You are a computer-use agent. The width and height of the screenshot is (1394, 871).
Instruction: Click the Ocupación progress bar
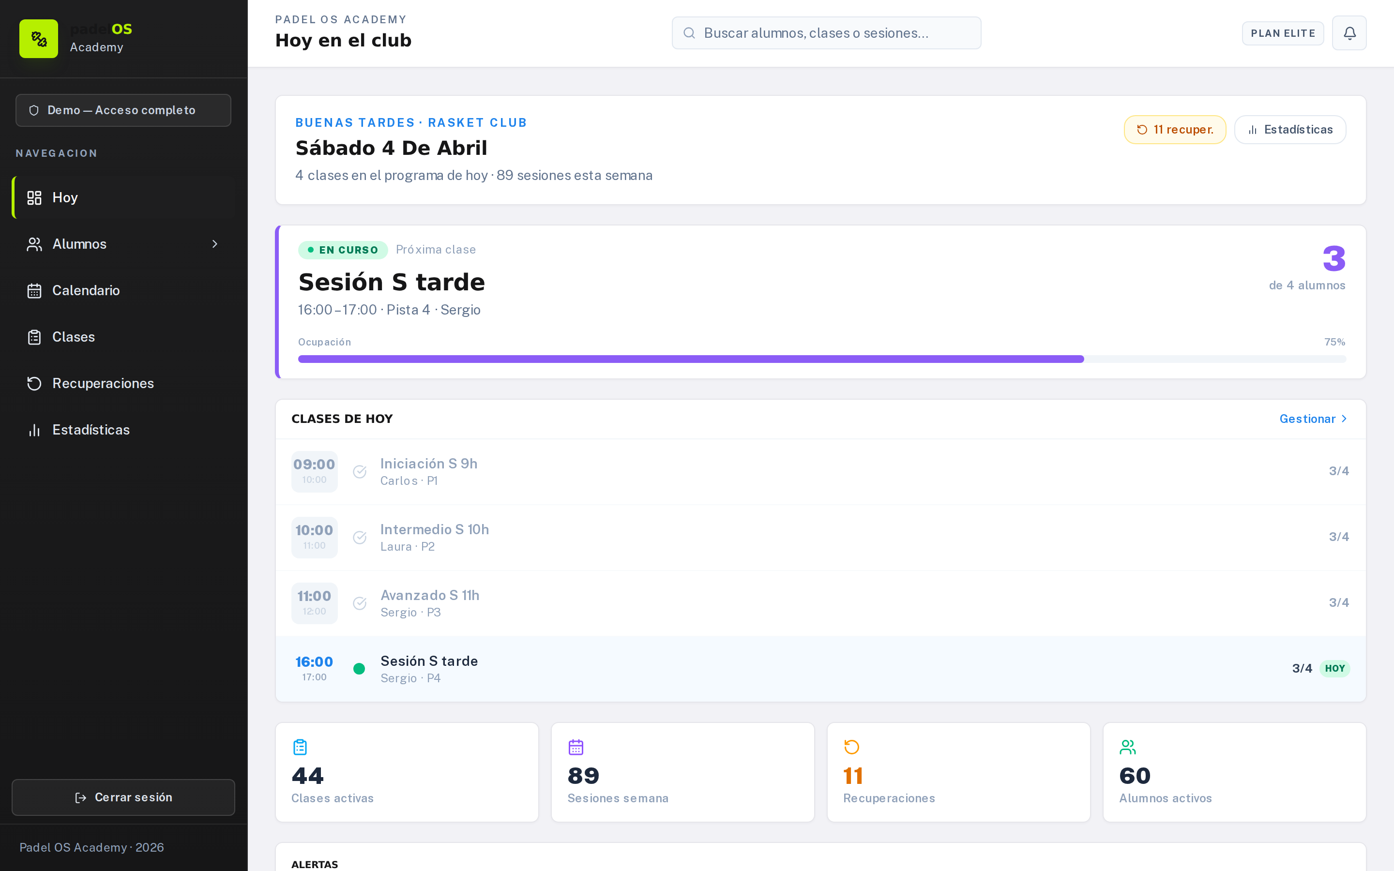(822, 360)
